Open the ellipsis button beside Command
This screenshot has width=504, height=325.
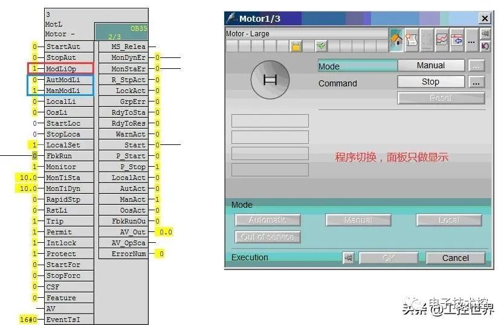476,82
